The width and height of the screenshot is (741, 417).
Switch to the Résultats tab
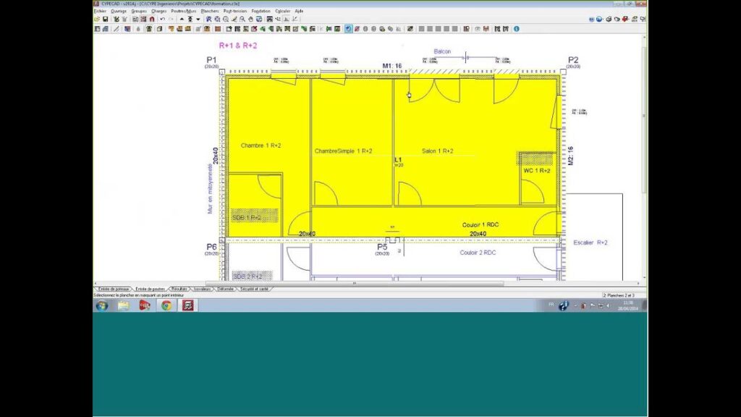click(179, 289)
